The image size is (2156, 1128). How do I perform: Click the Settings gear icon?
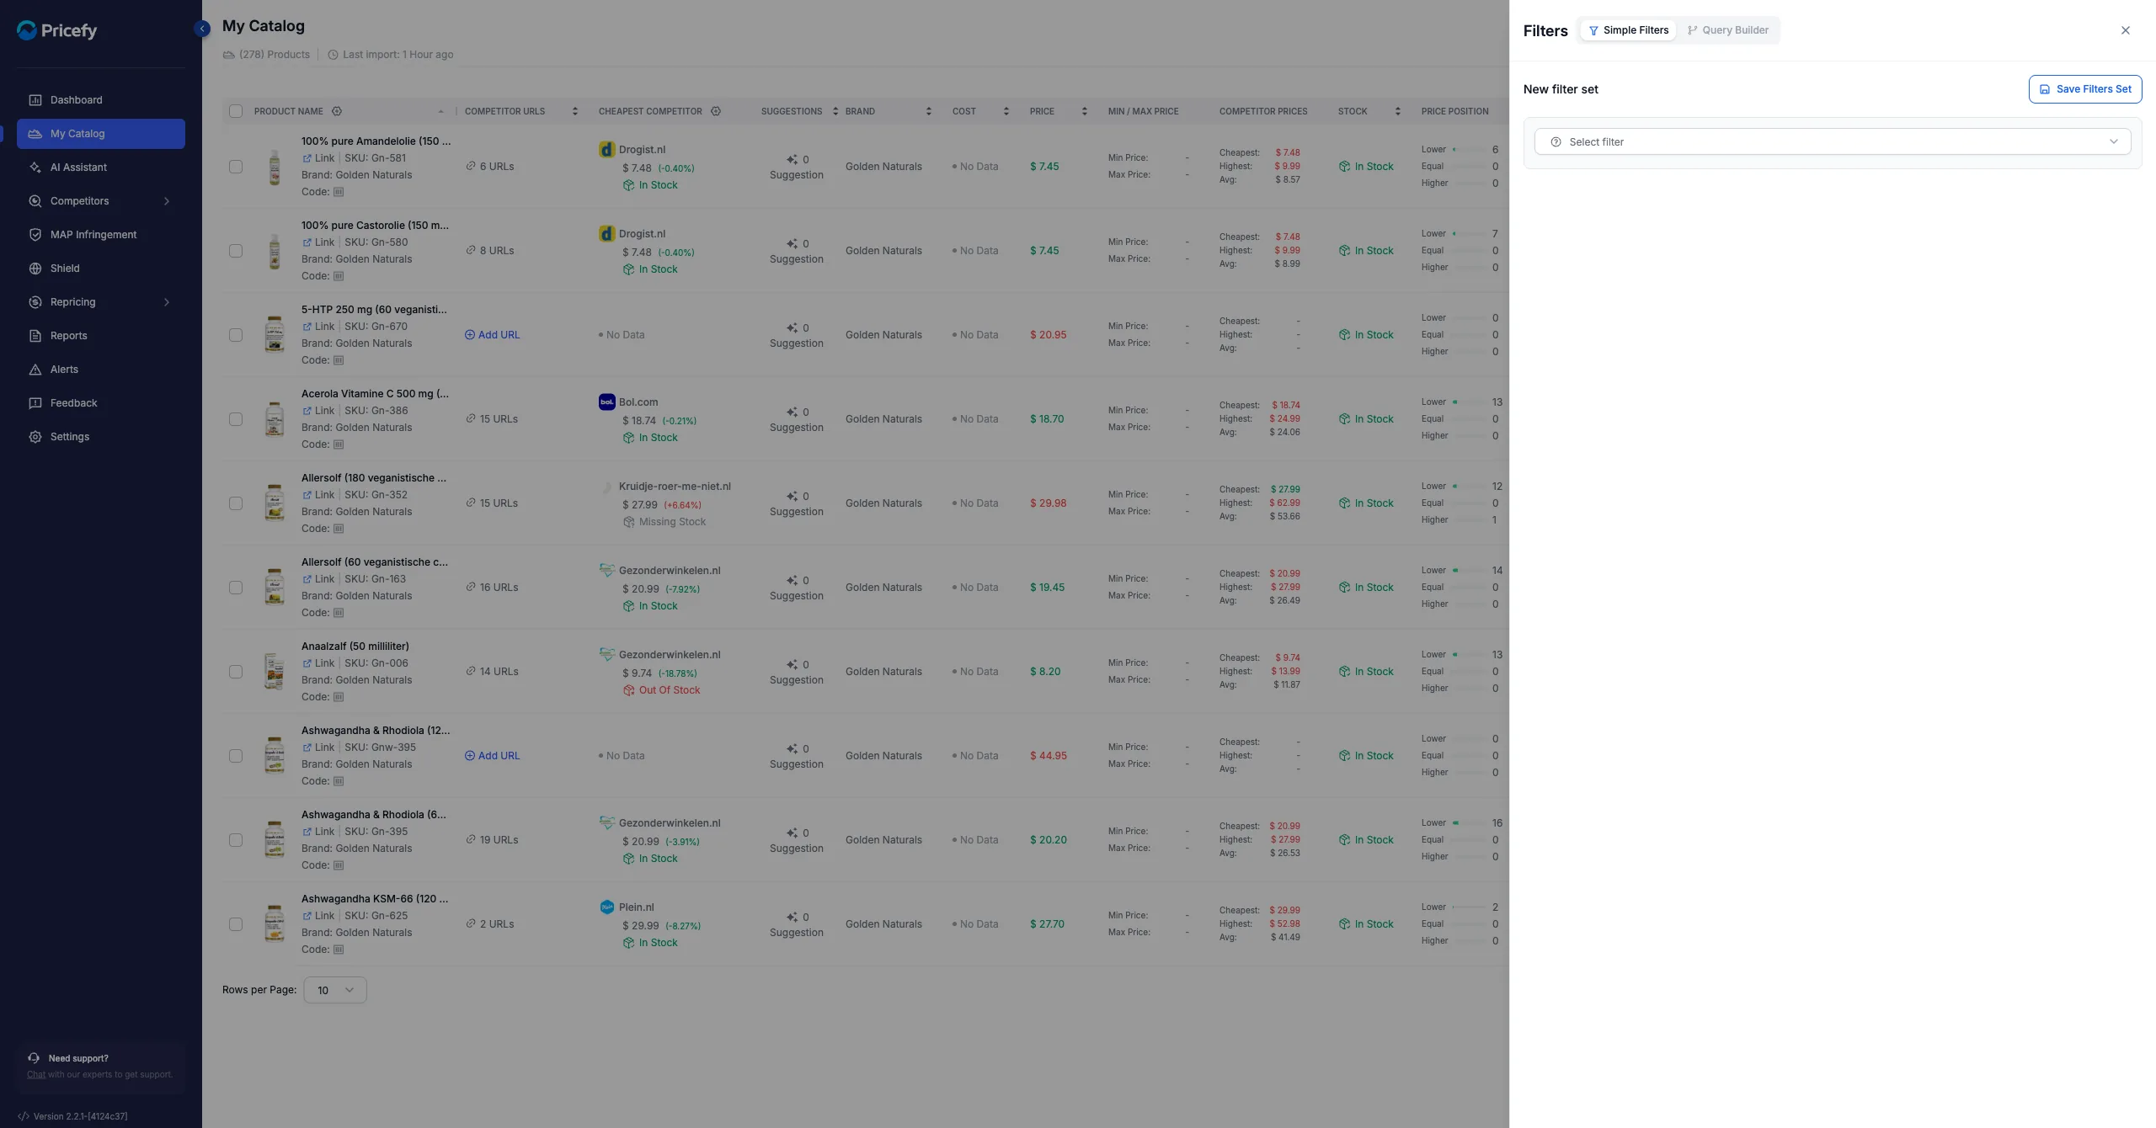click(x=35, y=437)
